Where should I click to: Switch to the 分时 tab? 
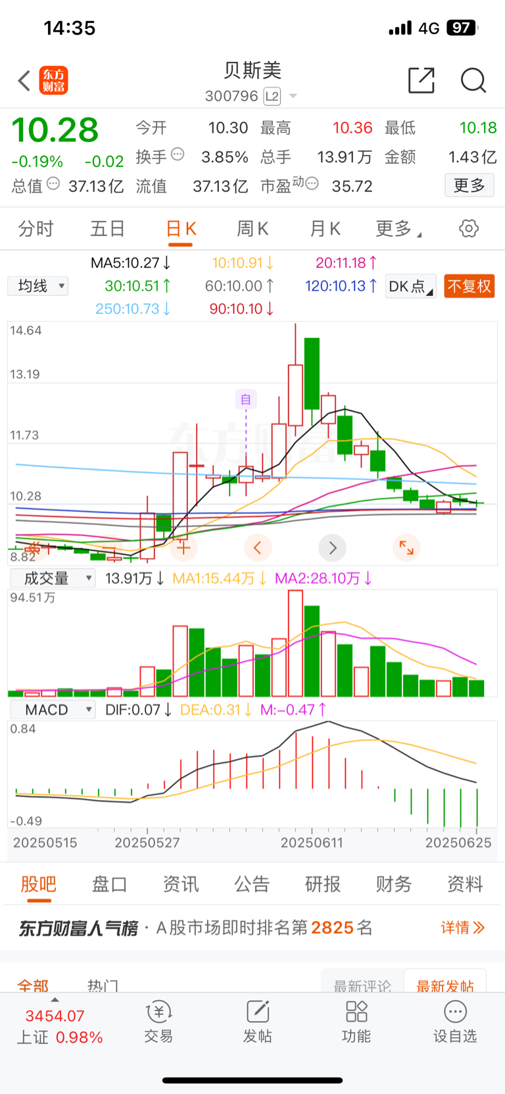pos(36,229)
